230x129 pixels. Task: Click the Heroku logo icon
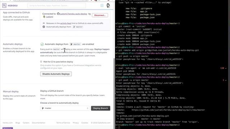4,6
